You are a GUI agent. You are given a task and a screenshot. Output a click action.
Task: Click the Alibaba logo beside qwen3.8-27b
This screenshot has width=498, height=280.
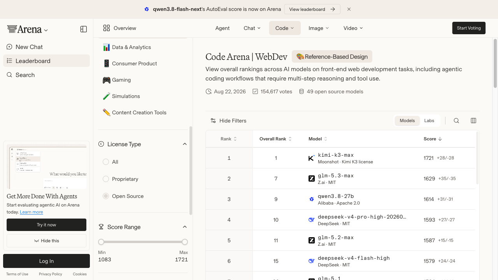click(x=312, y=199)
